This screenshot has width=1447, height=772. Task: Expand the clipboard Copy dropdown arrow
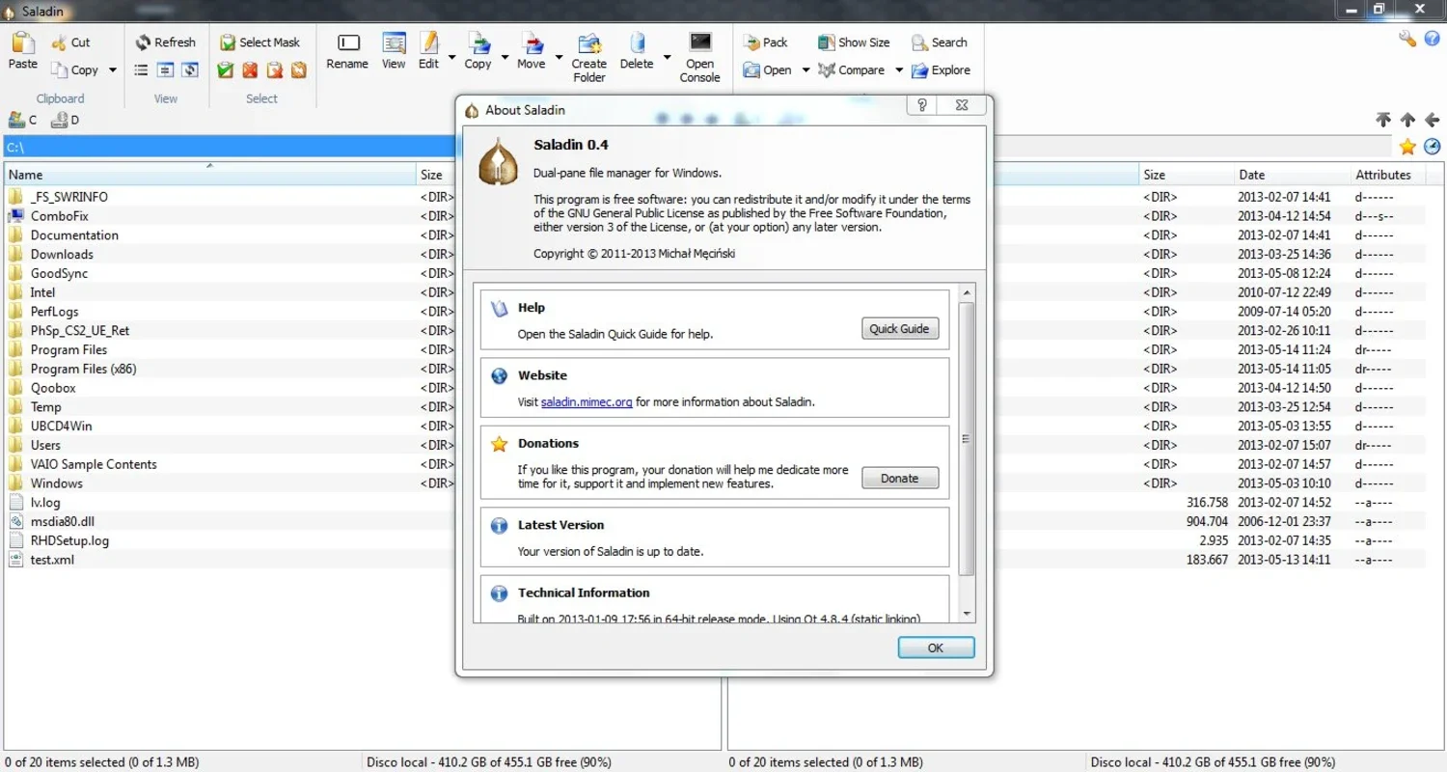tap(112, 69)
